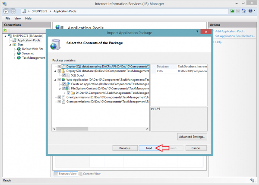Click the status bar network icon
The height and width of the screenshot is (185, 259).
252,180
